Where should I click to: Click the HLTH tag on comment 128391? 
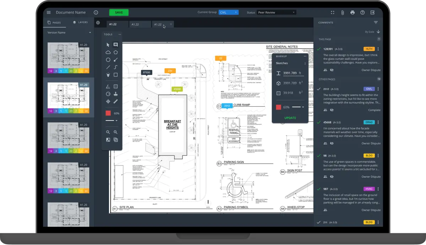point(369,49)
